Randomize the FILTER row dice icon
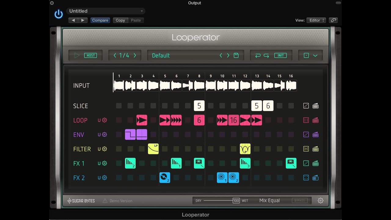Screen dimensions: 391x220 [x=306, y=149]
